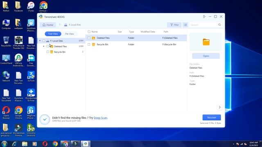Launch Wondershare Filmora desktop shortcut
Image resolution: width=262 pixels, height=147 pixels.
click(18, 130)
